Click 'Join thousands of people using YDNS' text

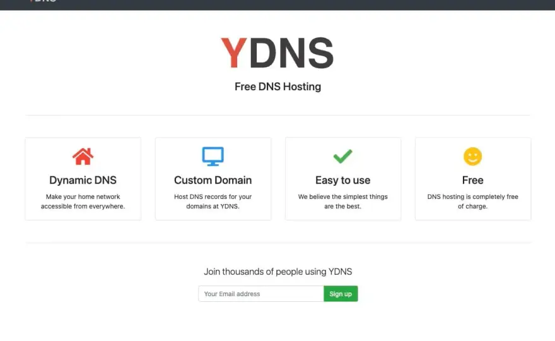point(278,272)
